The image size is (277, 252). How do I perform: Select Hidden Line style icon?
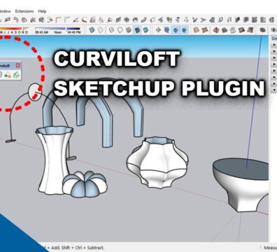(120, 30)
